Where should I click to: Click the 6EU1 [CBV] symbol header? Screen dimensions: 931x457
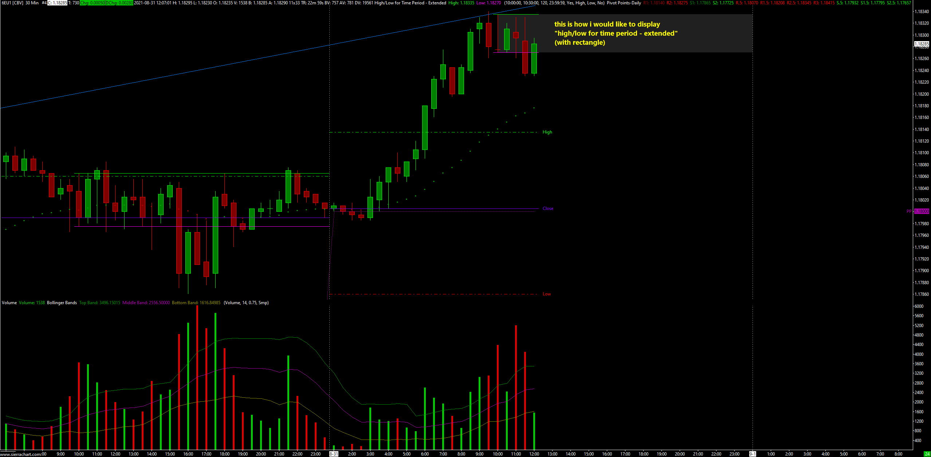click(x=12, y=3)
